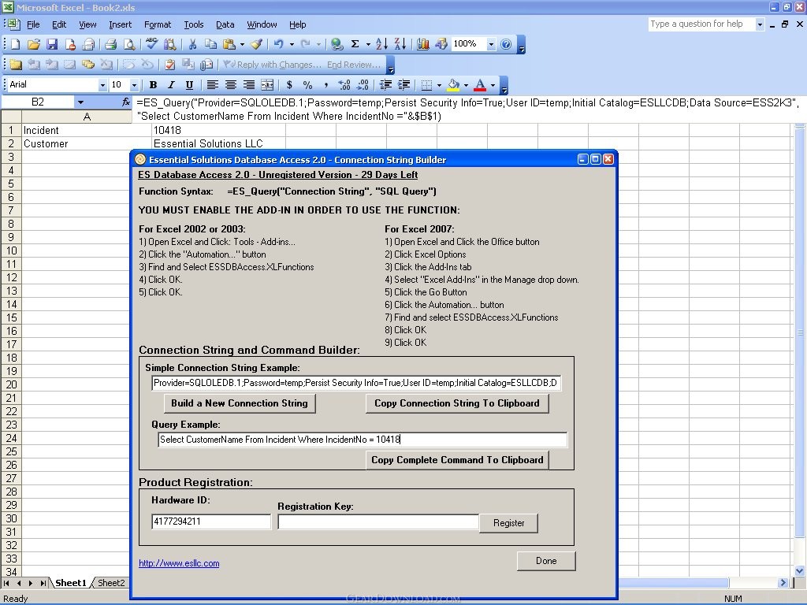807x605 pixels.
Task: Create a new blank workbook
Action: (x=16, y=45)
